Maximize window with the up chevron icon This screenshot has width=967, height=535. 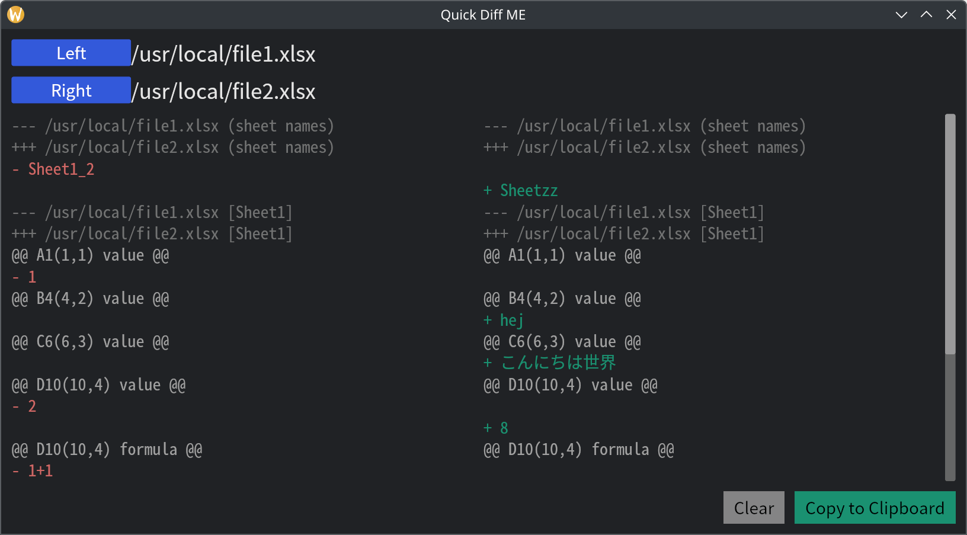pyautogui.click(x=927, y=15)
